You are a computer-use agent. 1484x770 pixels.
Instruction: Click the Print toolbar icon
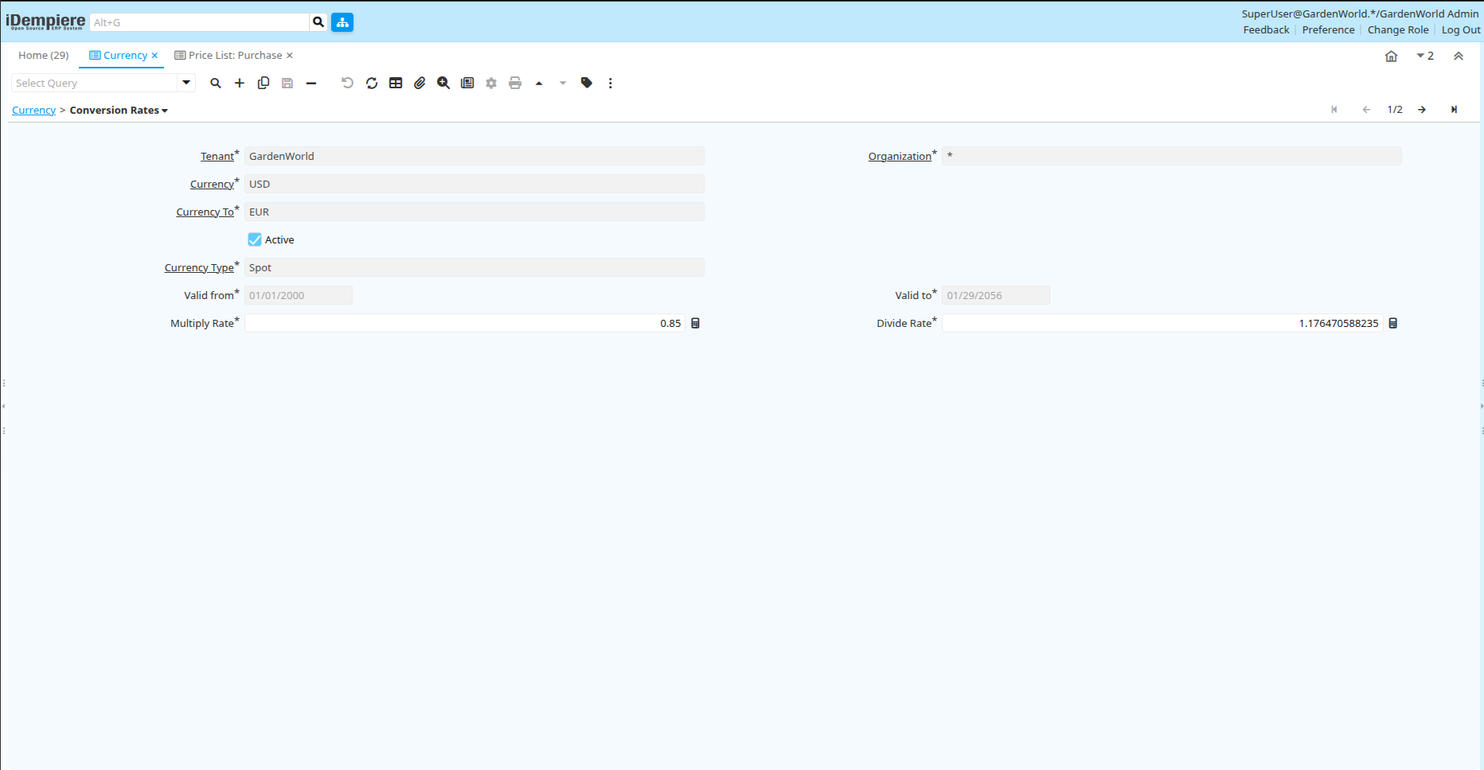(515, 83)
